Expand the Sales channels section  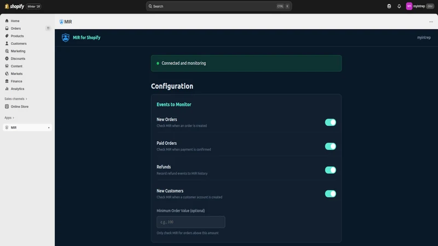[x=16, y=99]
